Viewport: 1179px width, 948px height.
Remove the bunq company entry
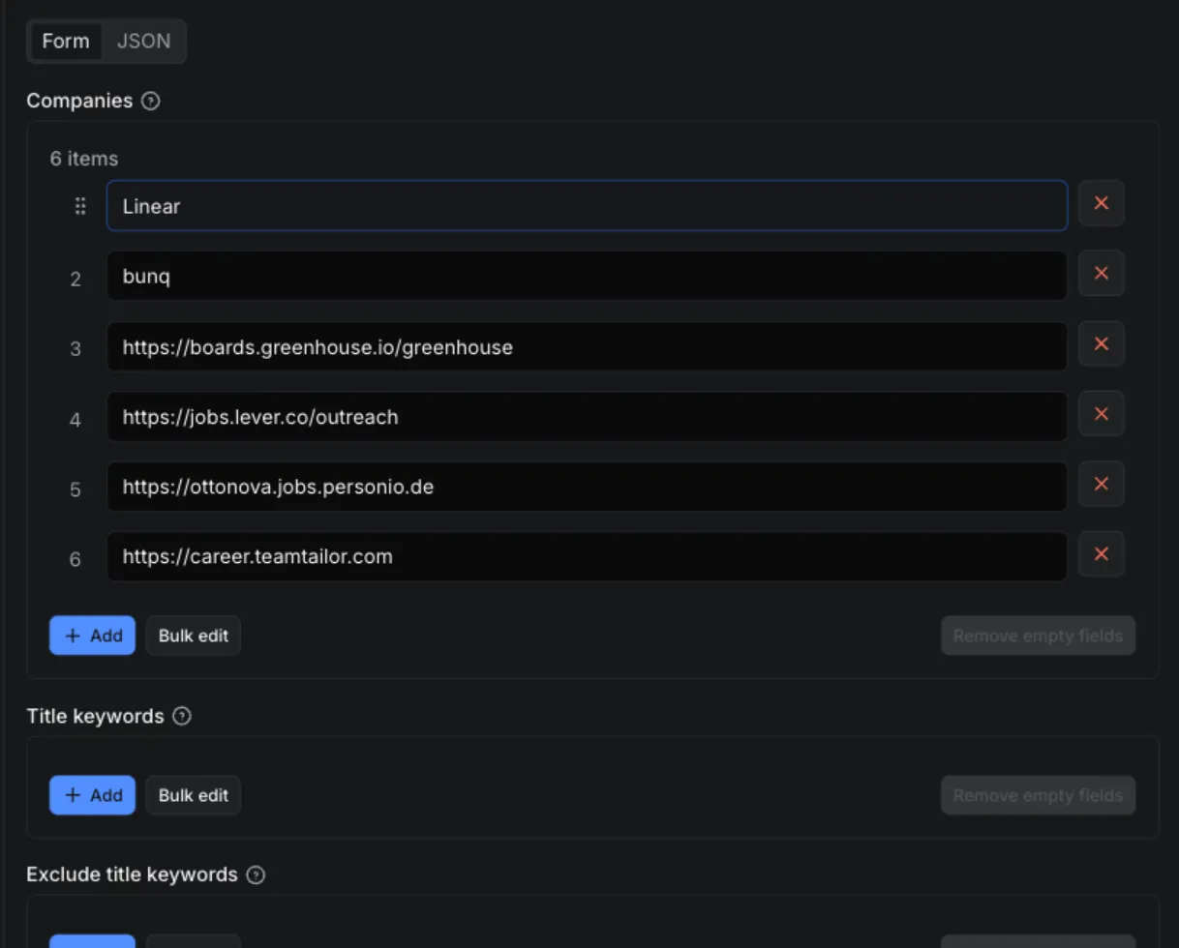pos(1101,273)
